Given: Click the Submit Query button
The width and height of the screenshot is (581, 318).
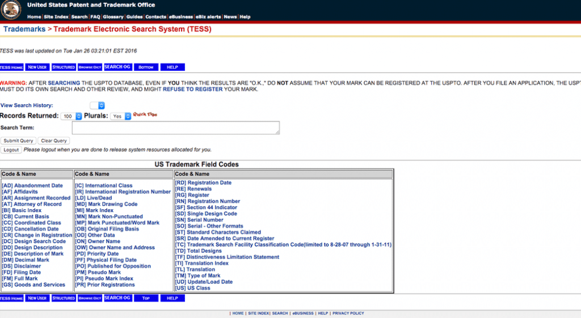Looking at the screenshot, I should [x=18, y=141].
